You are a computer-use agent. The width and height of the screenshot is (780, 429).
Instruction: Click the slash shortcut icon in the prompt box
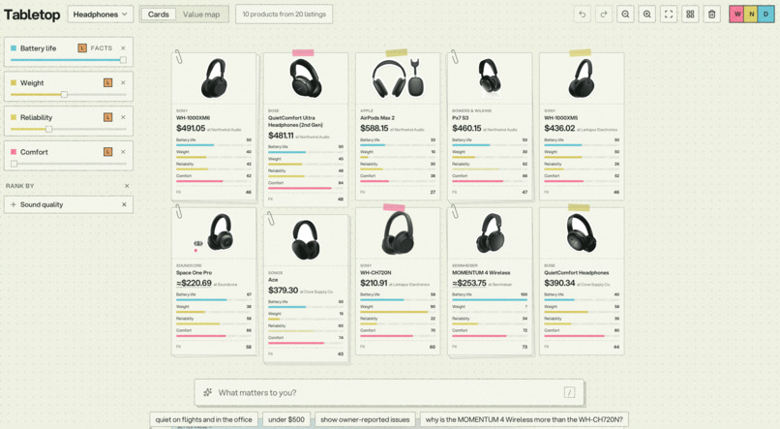tap(570, 392)
